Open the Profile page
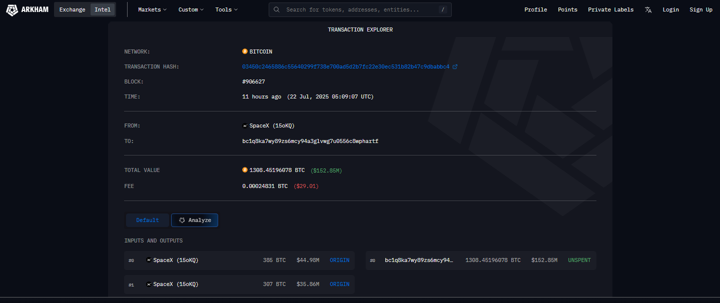720x303 pixels. (x=535, y=9)
